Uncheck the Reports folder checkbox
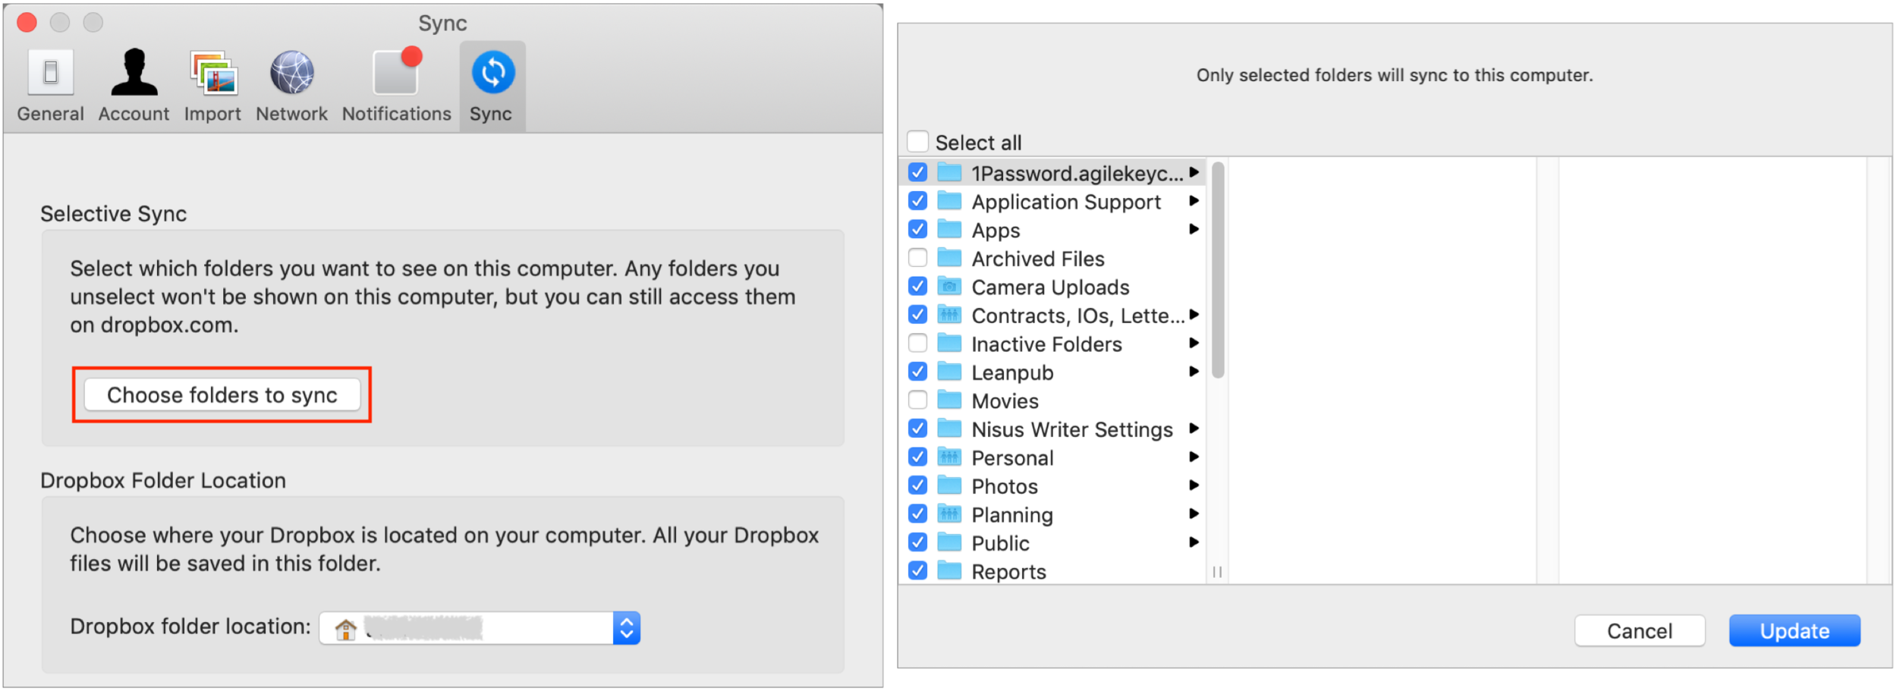This screenshot has width=1897, height=691. pos(917,570)
